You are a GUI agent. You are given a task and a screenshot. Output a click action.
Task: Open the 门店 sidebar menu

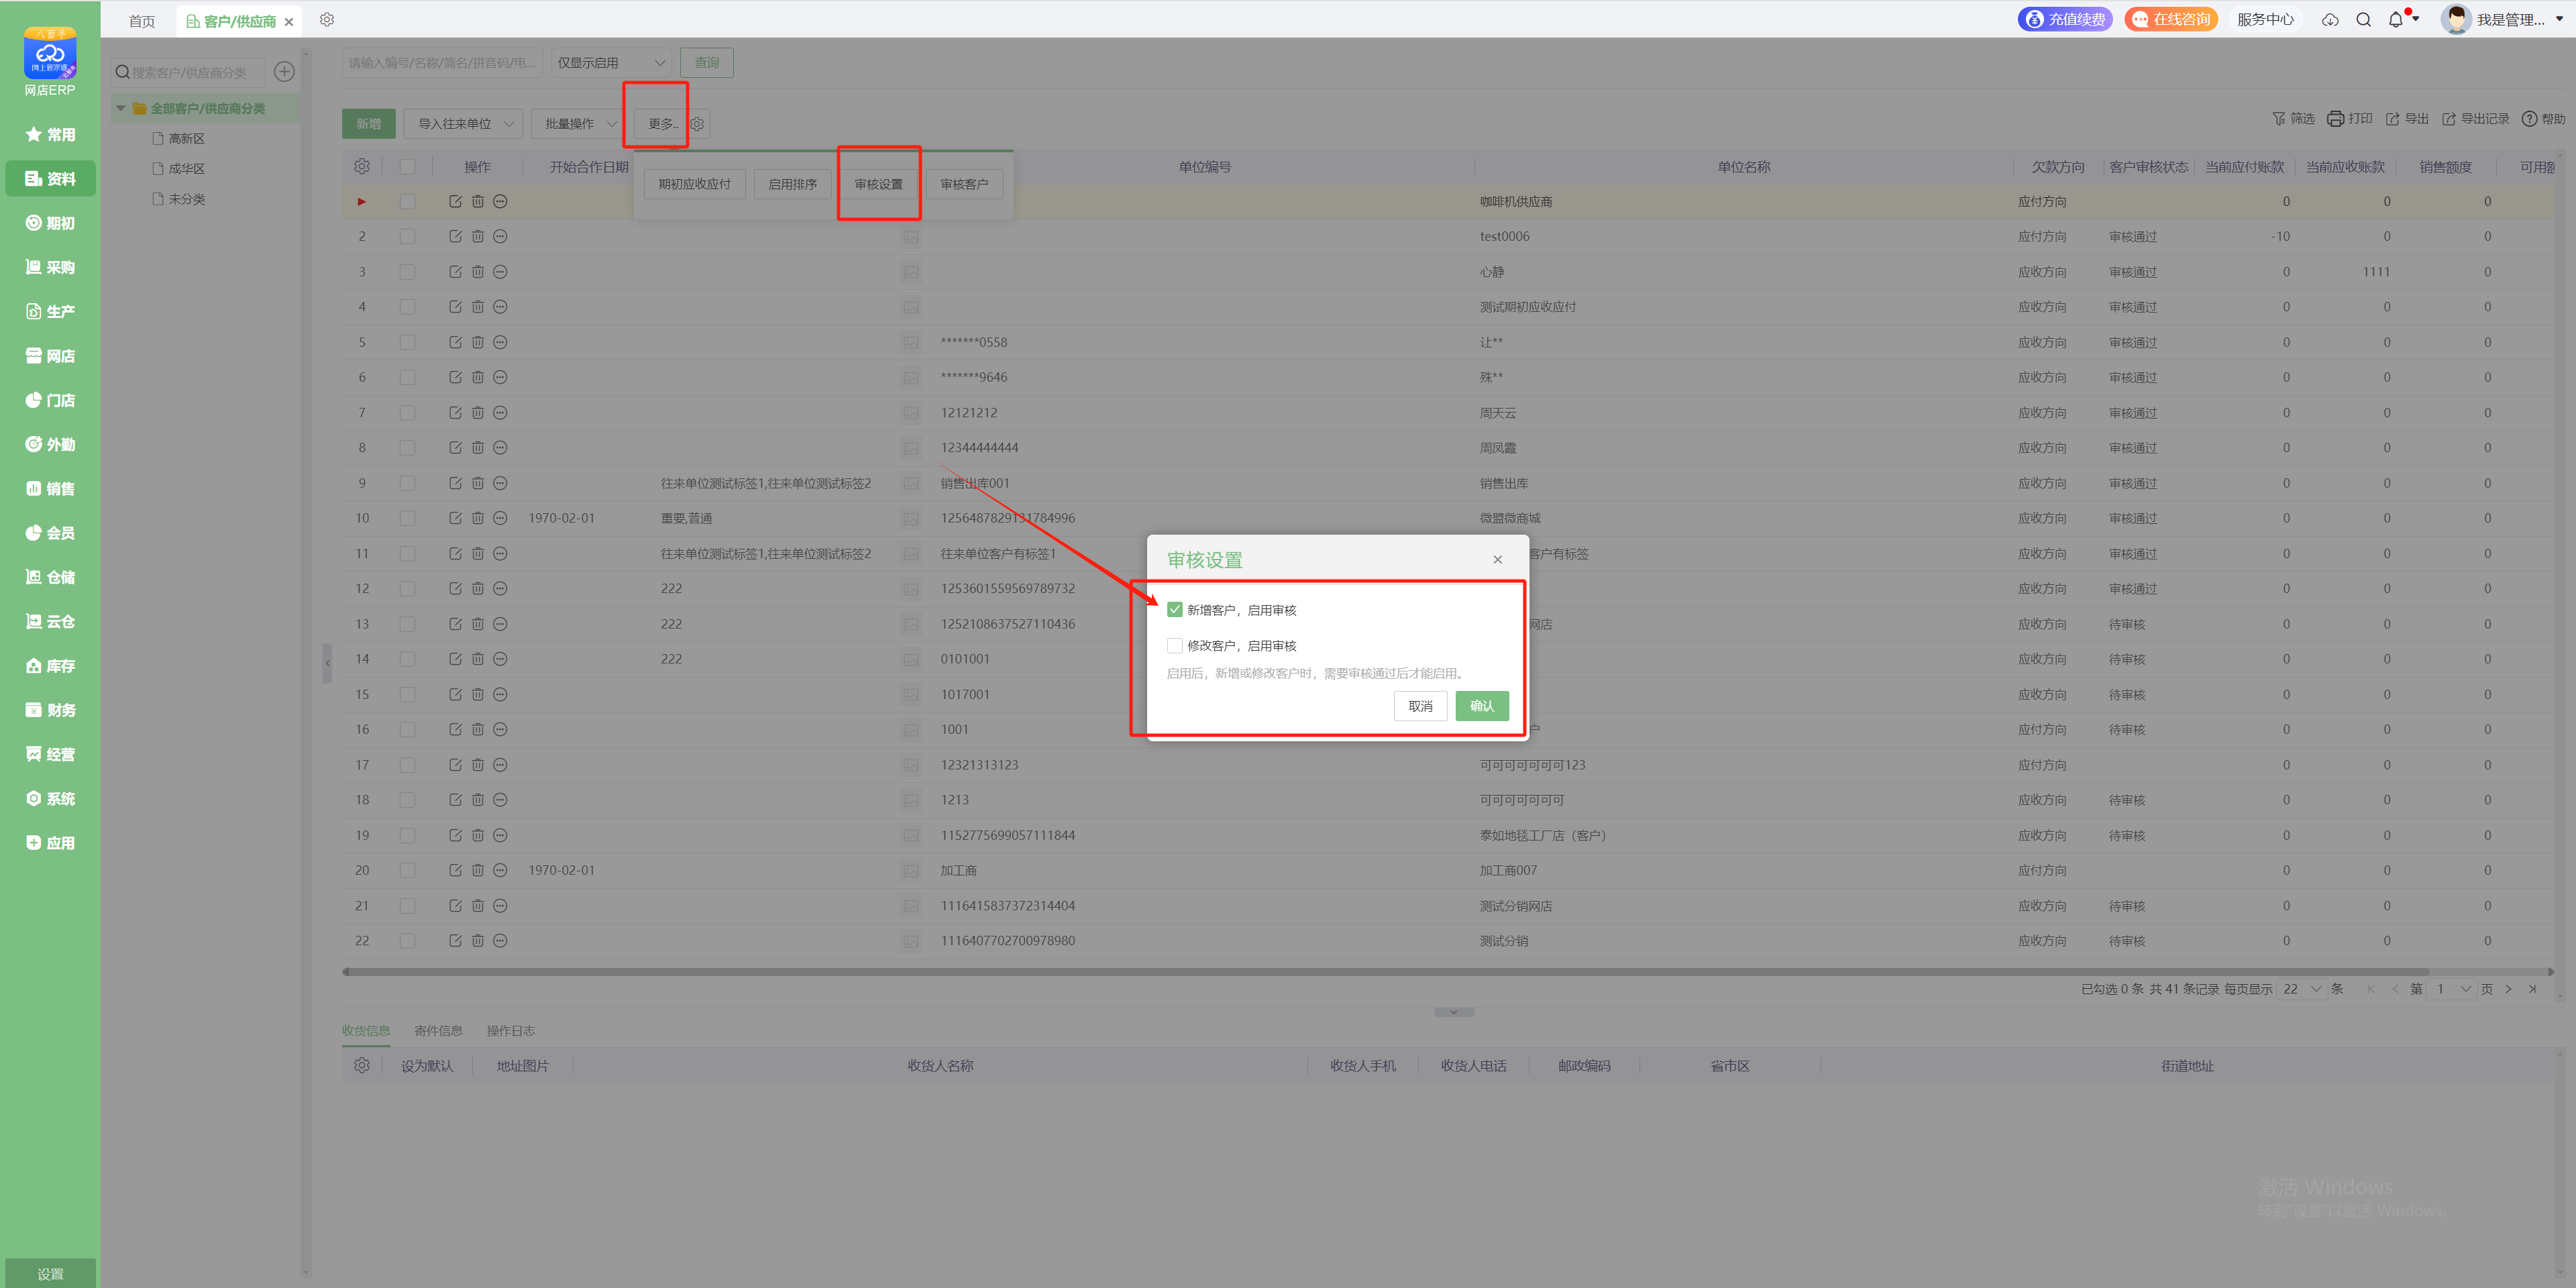50,400
